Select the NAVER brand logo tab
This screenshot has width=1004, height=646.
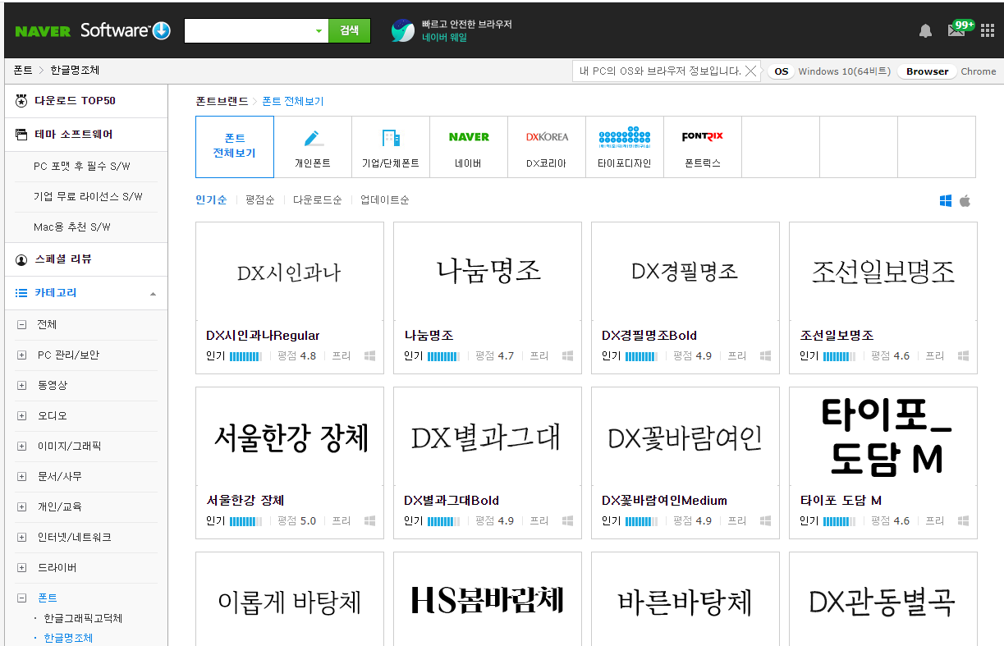(469, 137)
